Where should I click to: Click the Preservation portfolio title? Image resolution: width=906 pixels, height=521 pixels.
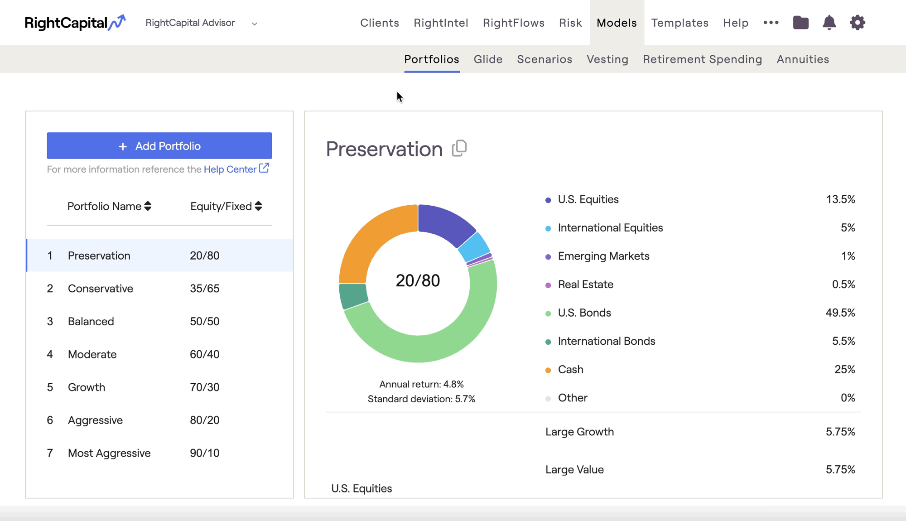pyautogui.click(x=384, y=149)
